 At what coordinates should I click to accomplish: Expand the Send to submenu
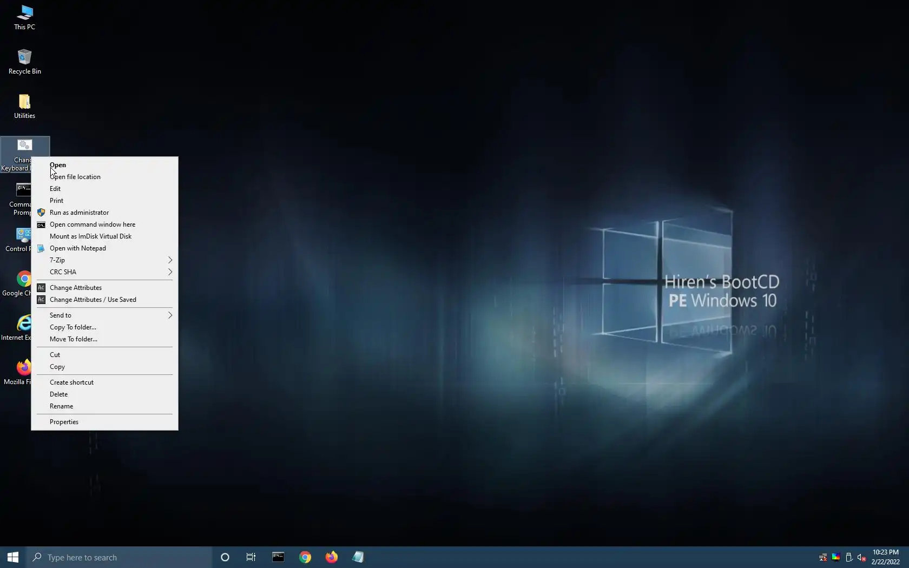coord(104,315)
